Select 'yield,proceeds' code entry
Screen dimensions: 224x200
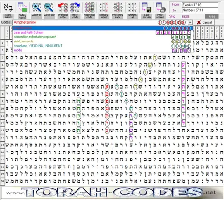[x=103, y=41]
